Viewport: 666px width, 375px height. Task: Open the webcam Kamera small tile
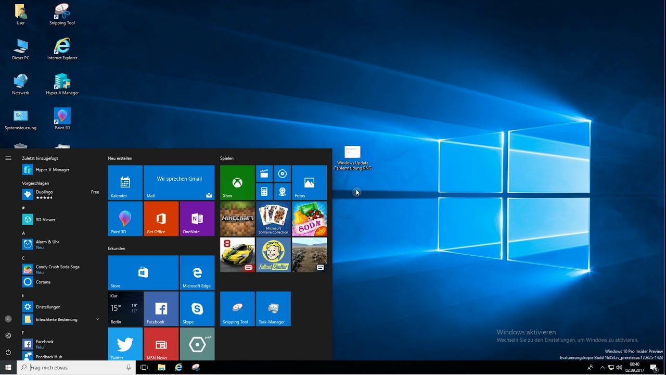283,192
